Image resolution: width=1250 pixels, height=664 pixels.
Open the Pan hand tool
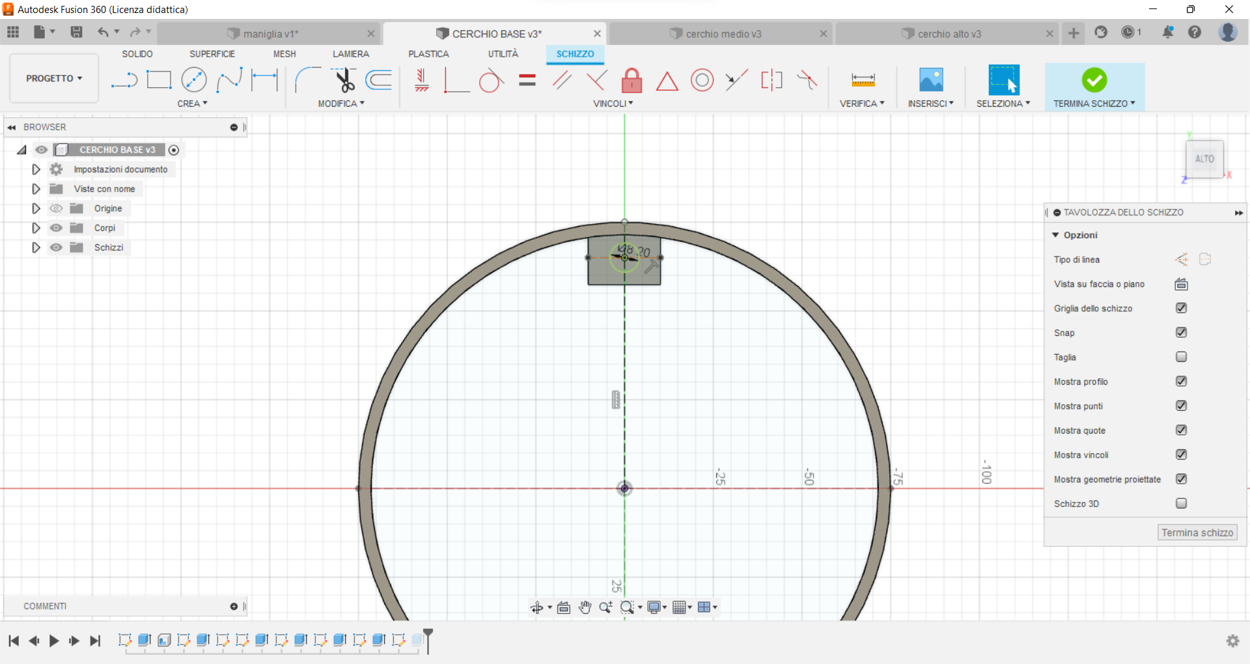tap(585, 607)
